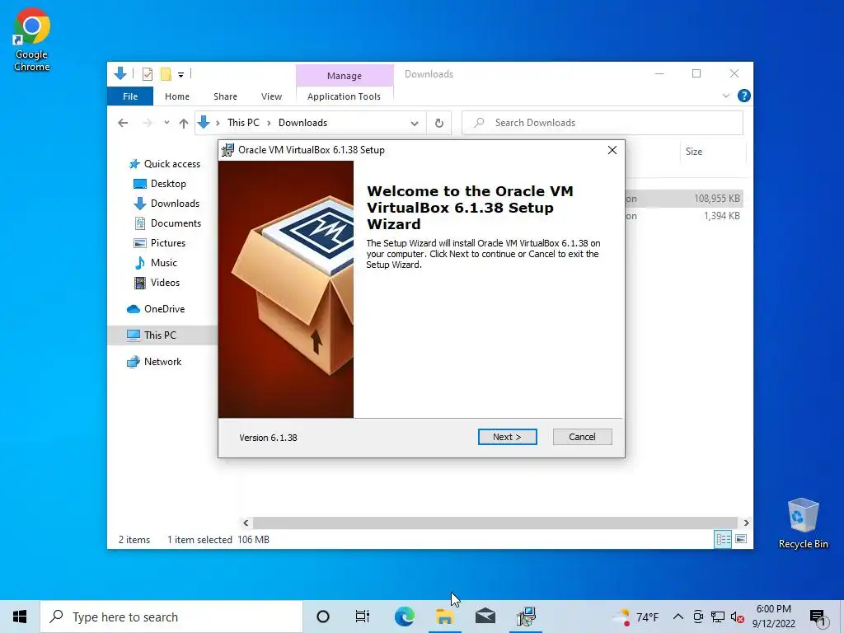The image size is (844, 633).
Task: Expand the address bar history dropdown
Action: (415, 124)
